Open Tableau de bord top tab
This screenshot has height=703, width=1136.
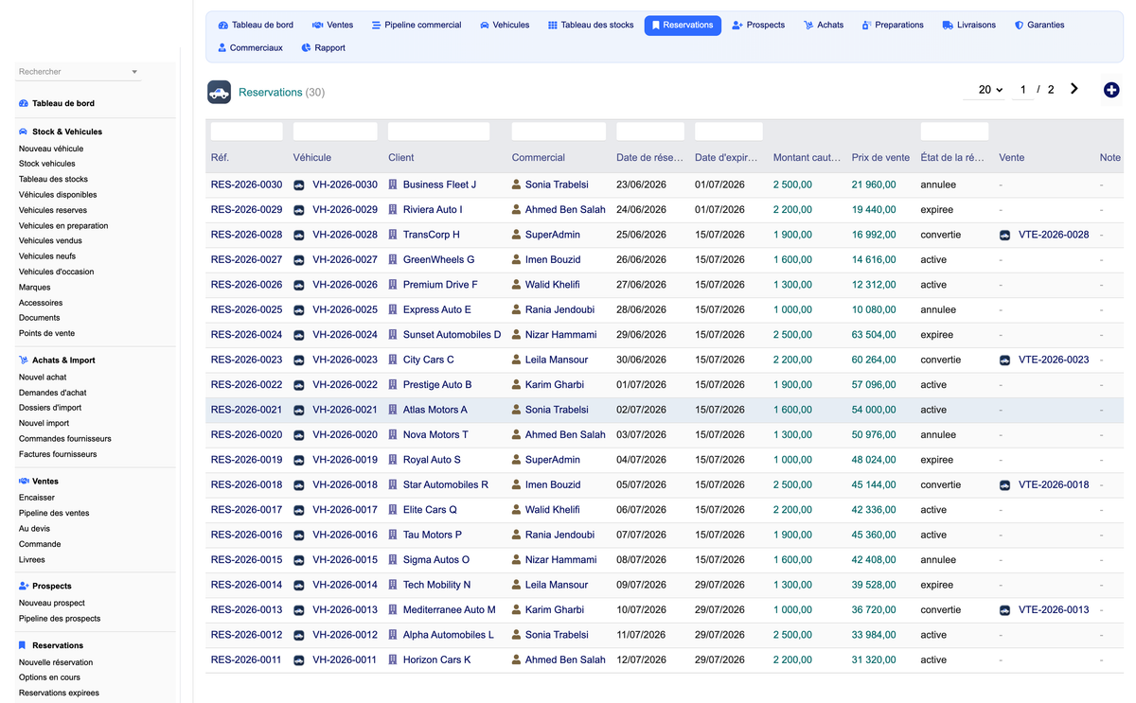coord(256,25)
